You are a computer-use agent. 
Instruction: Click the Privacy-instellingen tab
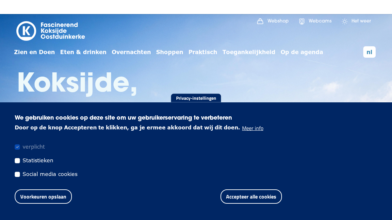196,98
